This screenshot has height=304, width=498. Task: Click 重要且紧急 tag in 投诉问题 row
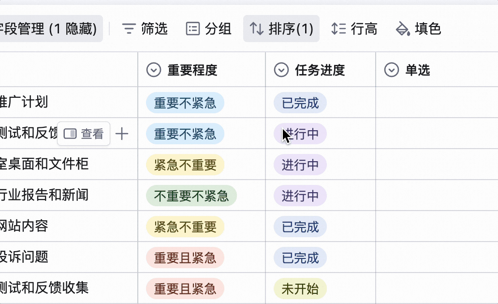pyautogui.click(x=185, y=258)
